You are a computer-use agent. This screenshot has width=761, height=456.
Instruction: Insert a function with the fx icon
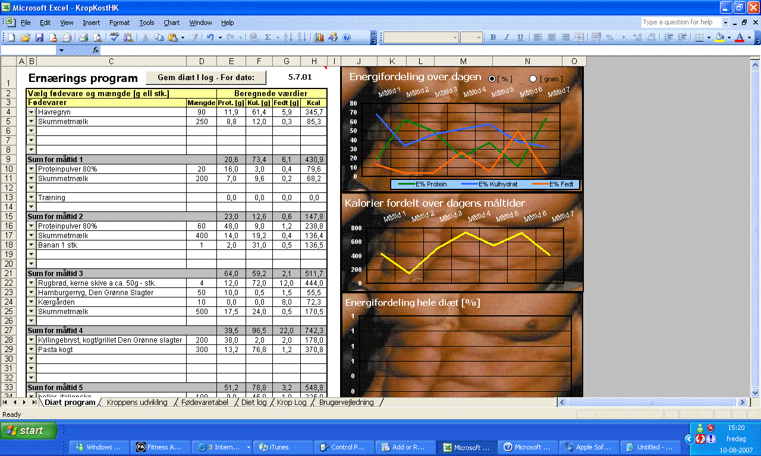point(96,50)
